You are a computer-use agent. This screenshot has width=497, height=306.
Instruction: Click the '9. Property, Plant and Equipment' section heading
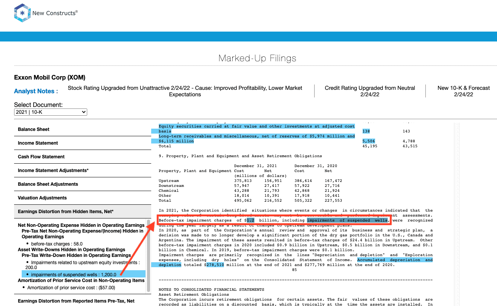tap(240, 156)
